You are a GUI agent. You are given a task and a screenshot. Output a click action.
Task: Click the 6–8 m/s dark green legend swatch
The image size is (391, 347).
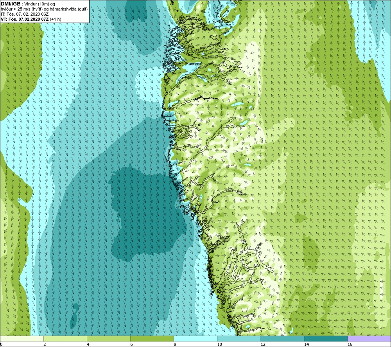coord(152,338)
